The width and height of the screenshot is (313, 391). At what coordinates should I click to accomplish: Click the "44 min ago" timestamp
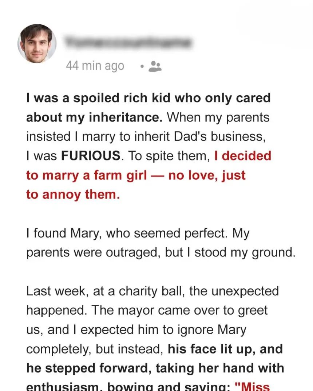click(x=95, y=66)
